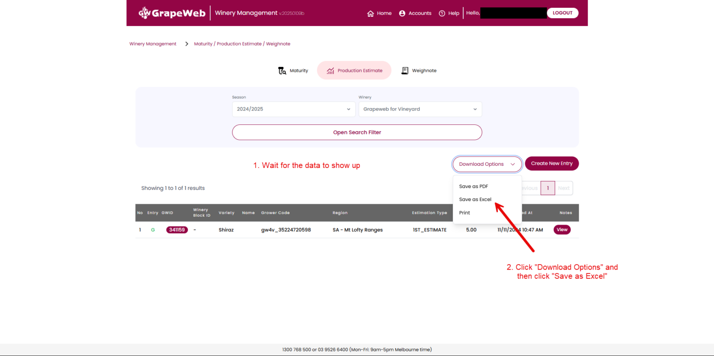Click the Home house icon
Viewport: 714px width, 356px height.
[x=370, y=13]
